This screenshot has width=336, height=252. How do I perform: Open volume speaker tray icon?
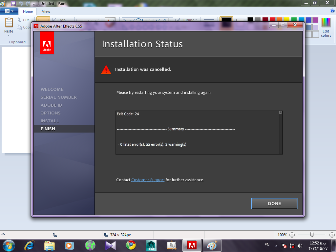[x=300, y=246]
